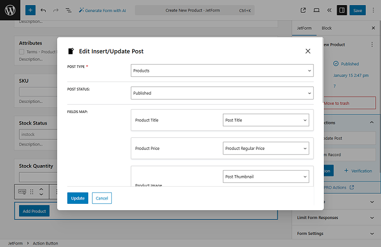381x247 pixels.
Task: Open the editor options menu
Action: 373,10
